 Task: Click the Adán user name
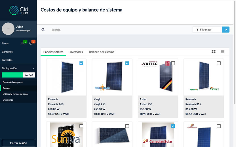(x=20, y=27)
